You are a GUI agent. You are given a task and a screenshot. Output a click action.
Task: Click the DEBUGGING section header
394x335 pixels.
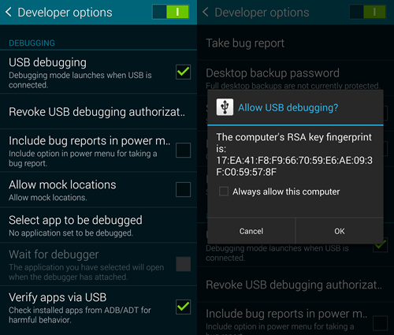click(32, 43)
